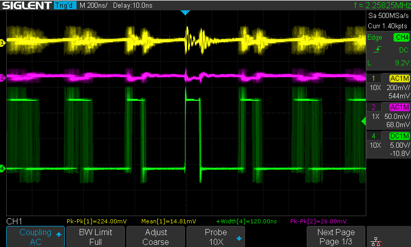Click the green trigger level arrow
The image size is (411, 247).
pyautogui.click(x=364, y=121)
